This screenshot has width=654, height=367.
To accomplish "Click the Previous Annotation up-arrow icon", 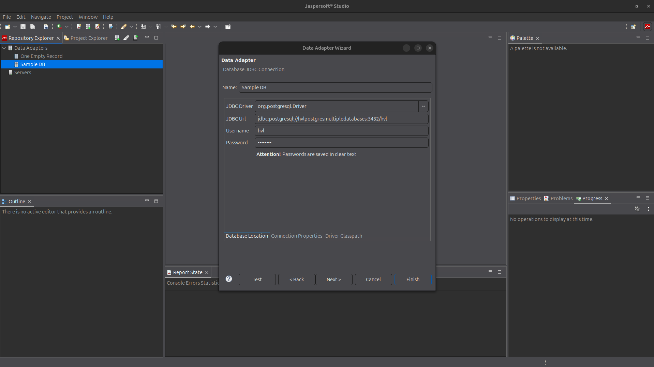I will click(159, 27).
